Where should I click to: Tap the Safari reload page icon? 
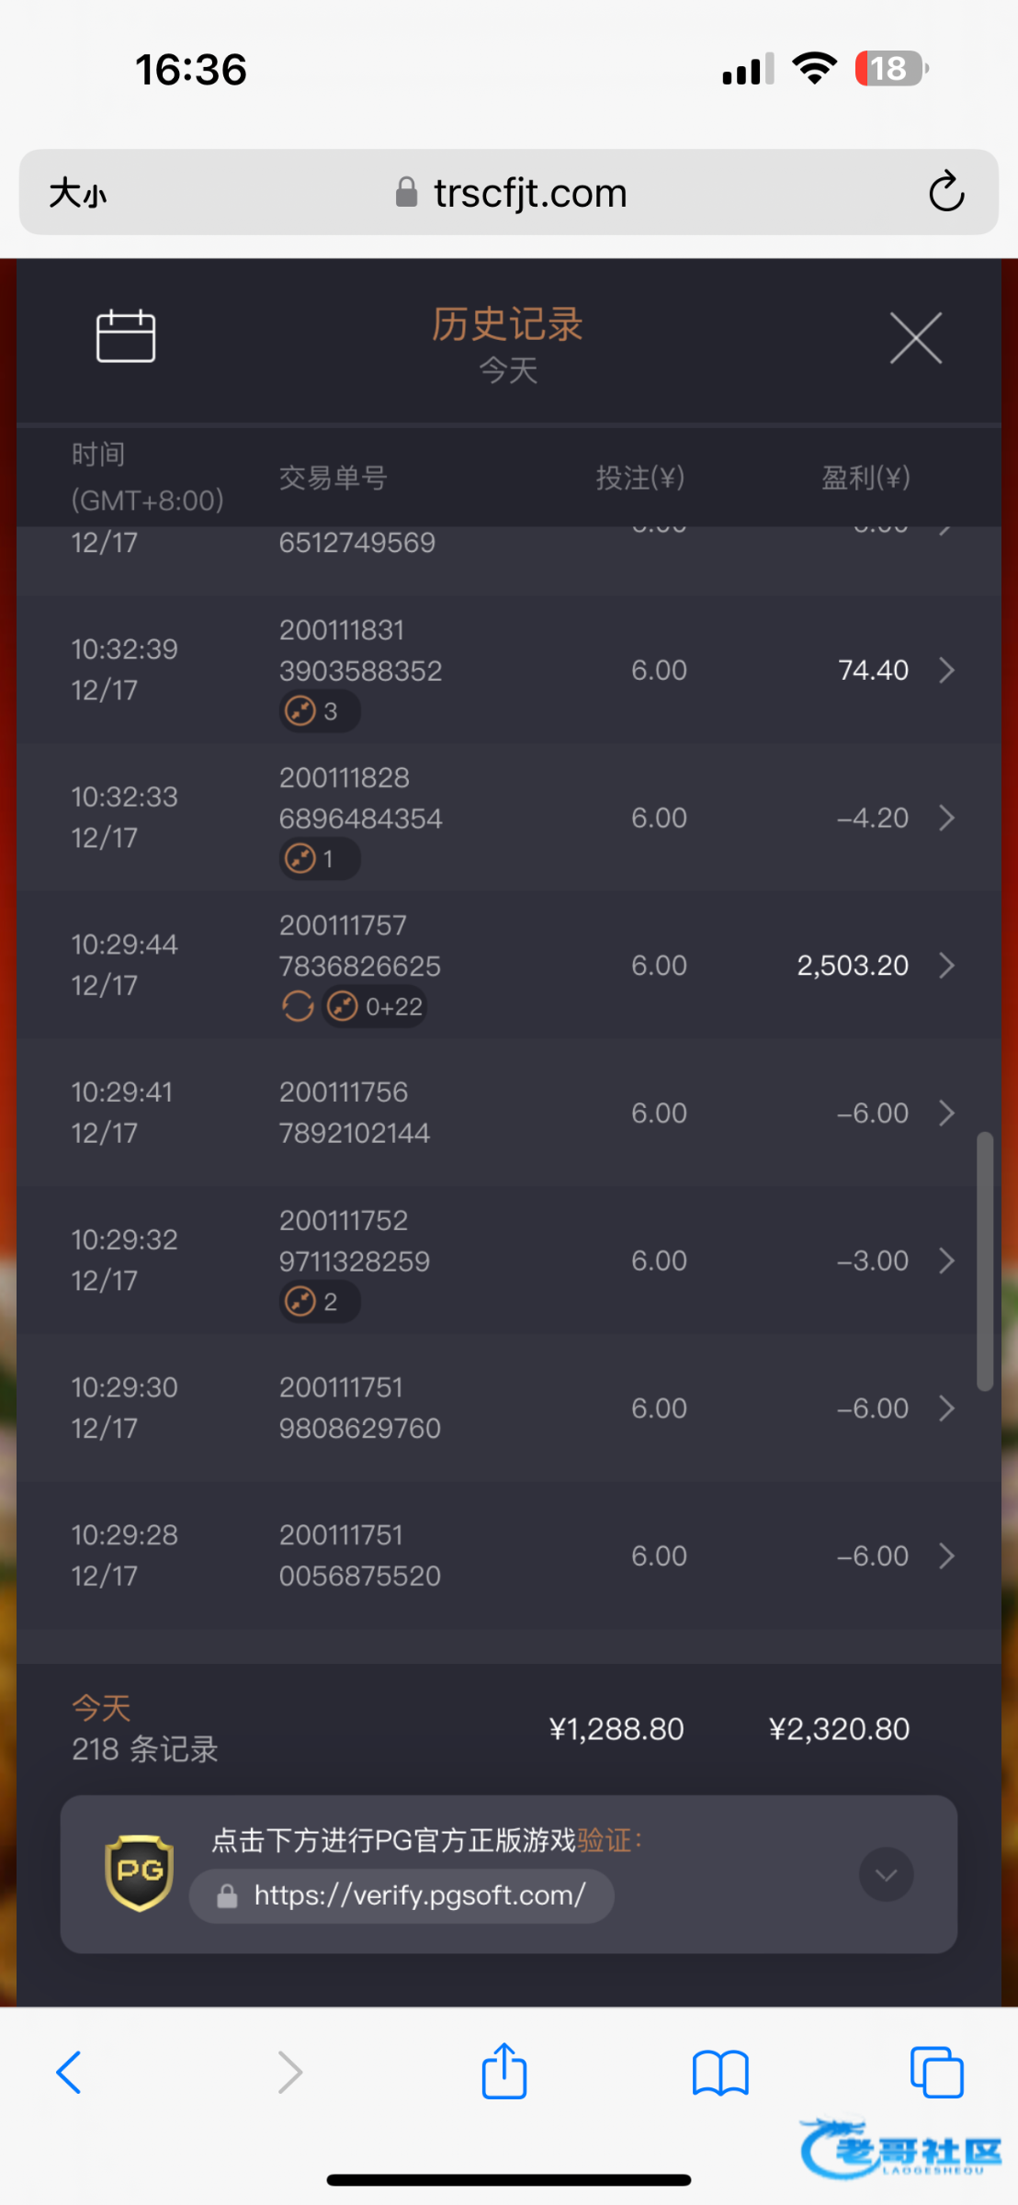coord(945,192)
